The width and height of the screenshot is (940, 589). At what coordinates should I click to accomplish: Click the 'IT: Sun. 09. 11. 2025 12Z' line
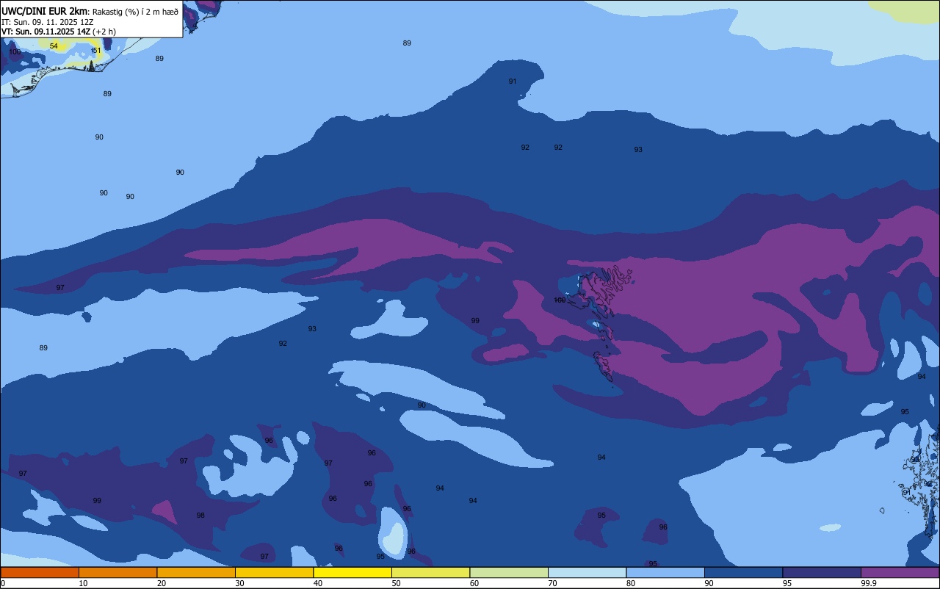point(47,22)
